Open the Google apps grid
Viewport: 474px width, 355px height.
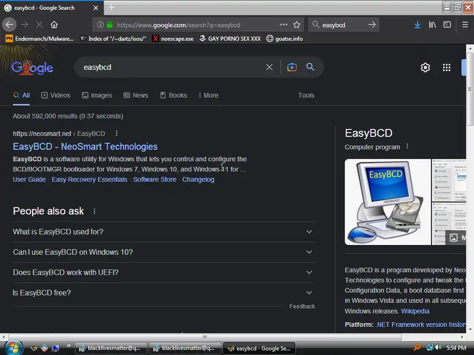[x=447, y=67]
